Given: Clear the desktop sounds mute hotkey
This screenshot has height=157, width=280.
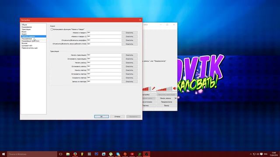Looking at the screenshot, I should coord(129,44).
